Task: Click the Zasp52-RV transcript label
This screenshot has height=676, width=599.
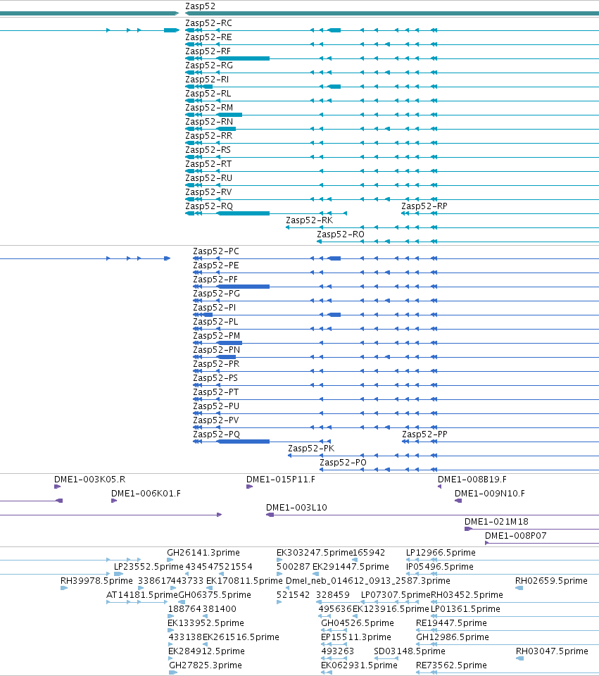Action: (208, 192)
